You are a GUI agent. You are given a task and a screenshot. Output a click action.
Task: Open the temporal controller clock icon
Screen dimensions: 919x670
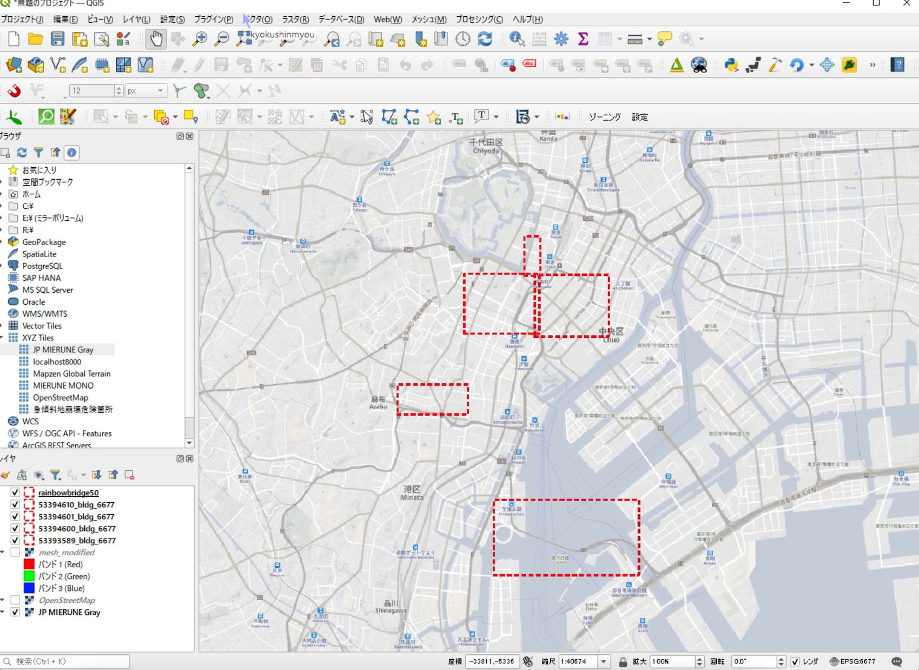462,38
